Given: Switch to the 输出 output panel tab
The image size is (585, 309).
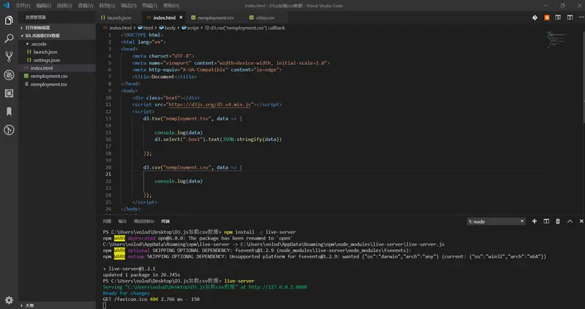Looking at the screenshot, I should [122, 221].
